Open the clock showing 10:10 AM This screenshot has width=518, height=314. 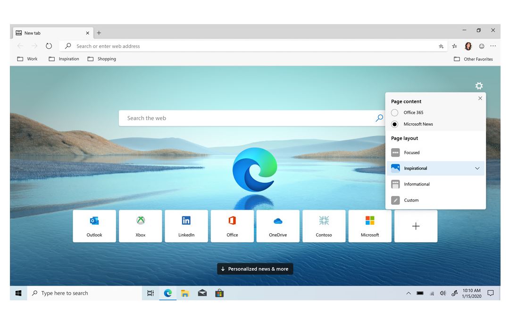(x=471, y=293)
